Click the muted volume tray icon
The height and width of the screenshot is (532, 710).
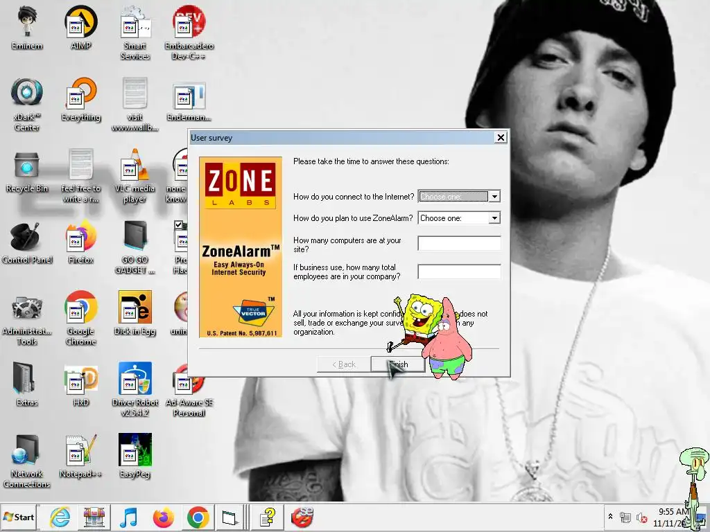pos(641,517)
